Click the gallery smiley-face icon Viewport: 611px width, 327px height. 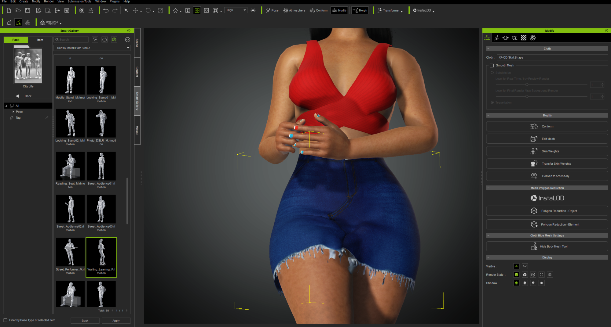(128, 40)
